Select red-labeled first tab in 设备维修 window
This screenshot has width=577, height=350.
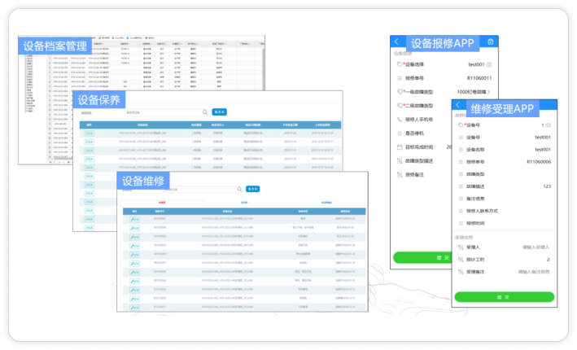(162, 203)
